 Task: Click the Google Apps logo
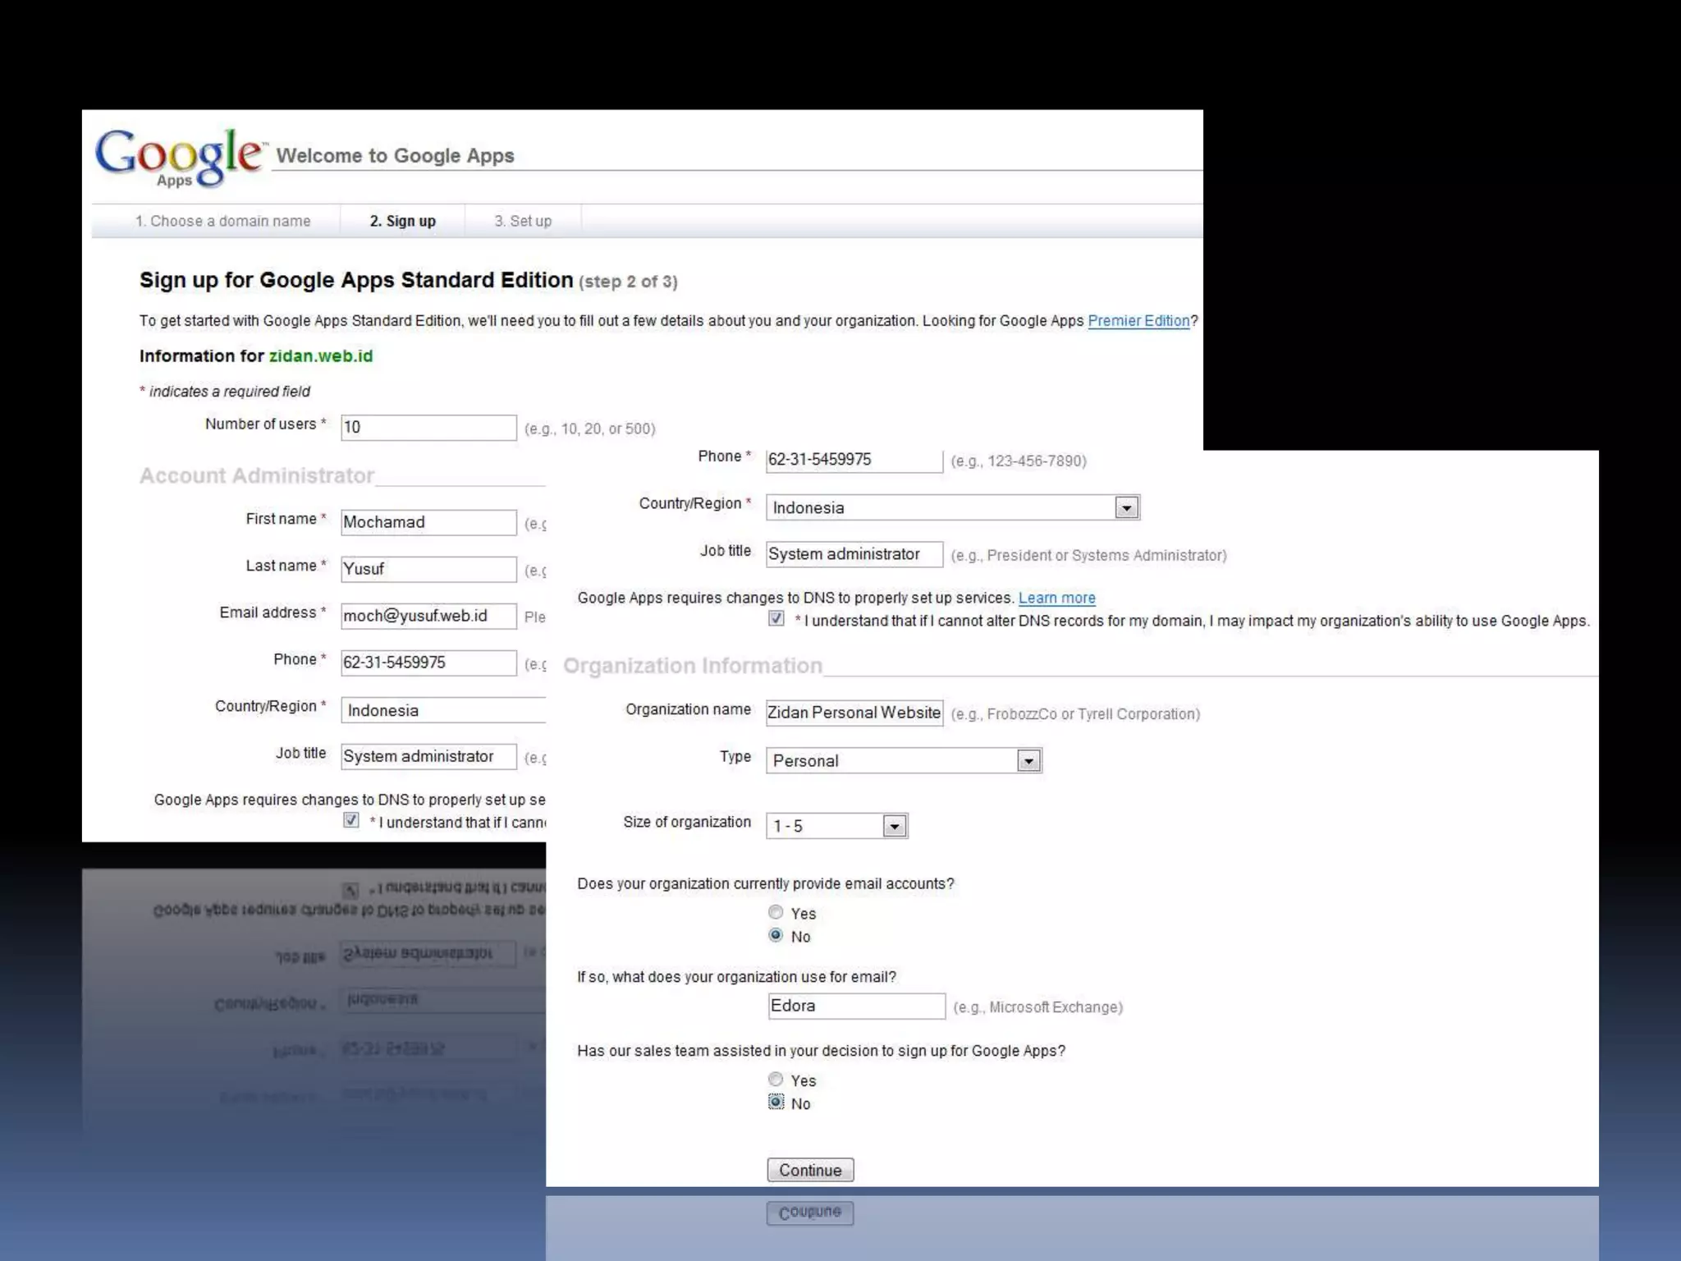click(180, 158)
